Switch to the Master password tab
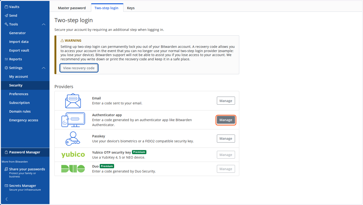Image resolution: width=363 pixels, height=205 pixels. (x=72, y=8)
